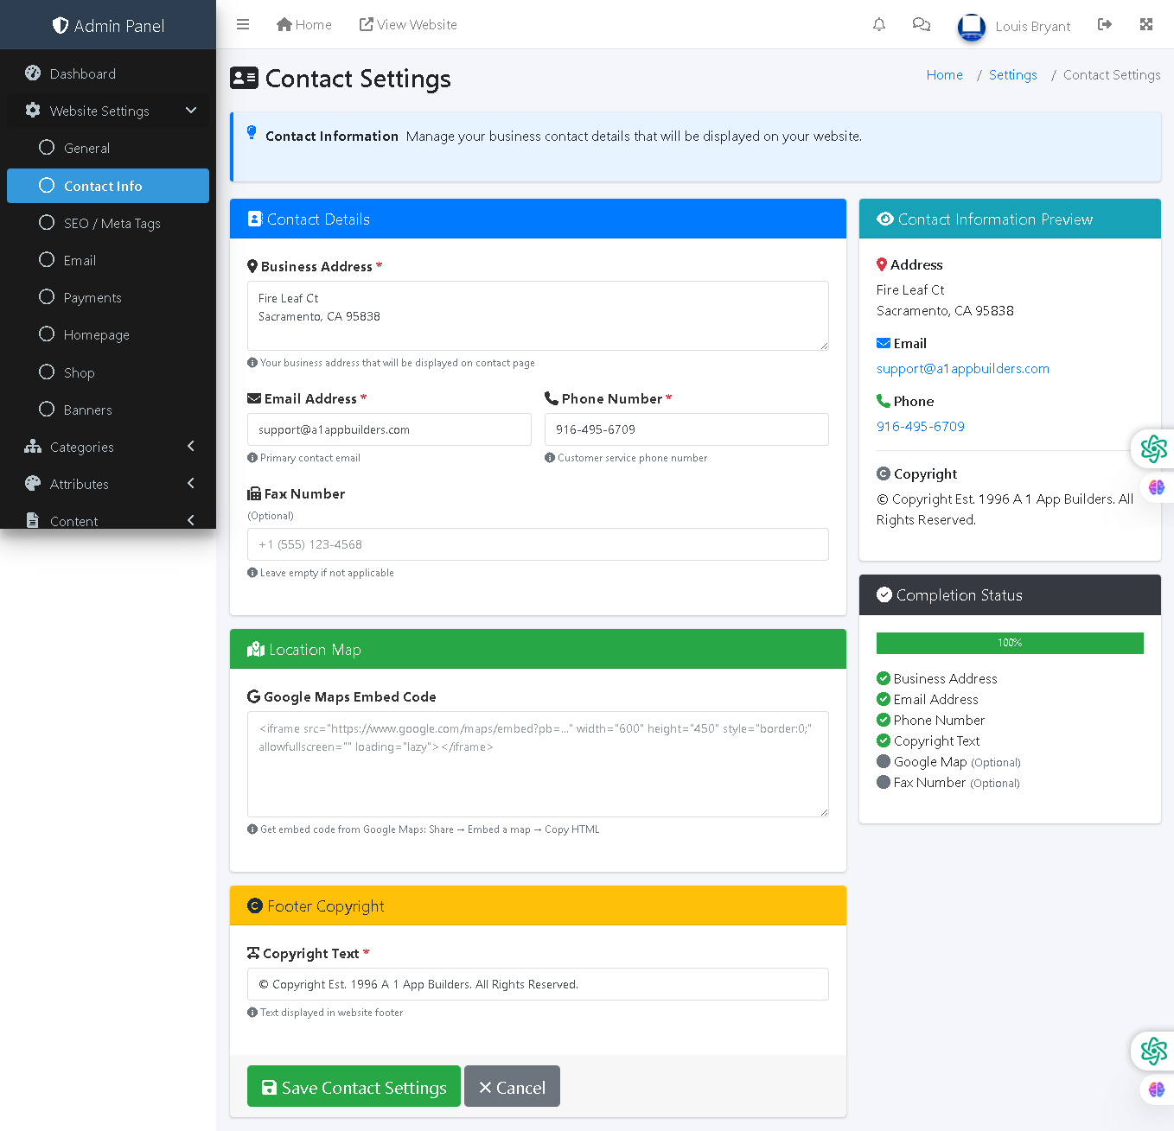Toggle fullscreen mode icon in top bar

tap(1146, 24)
